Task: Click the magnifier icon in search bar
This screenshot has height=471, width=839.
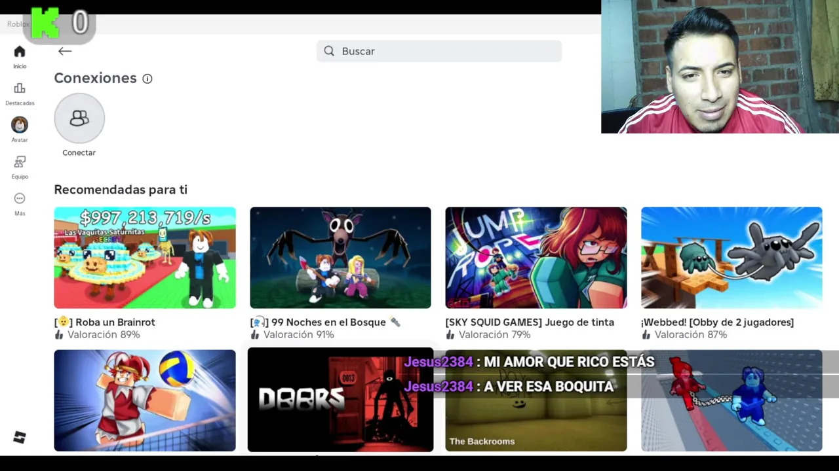Action: tap(329, 51)
